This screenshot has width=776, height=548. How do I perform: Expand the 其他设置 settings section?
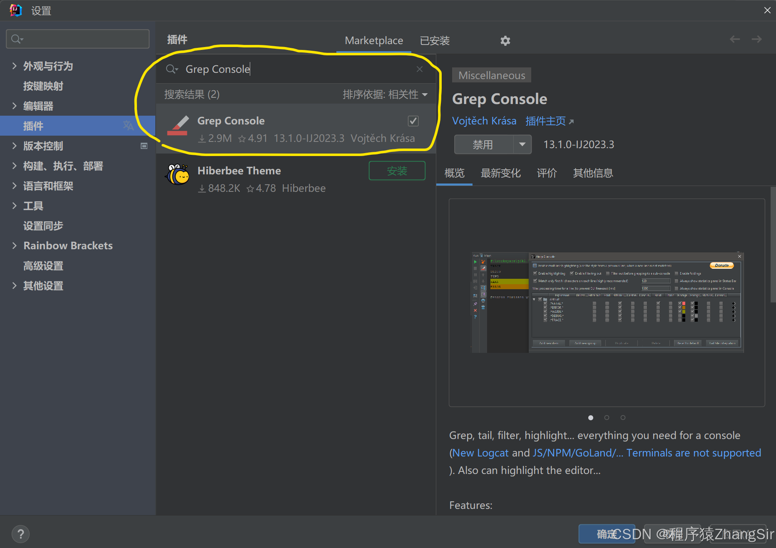tap(15, 285)
